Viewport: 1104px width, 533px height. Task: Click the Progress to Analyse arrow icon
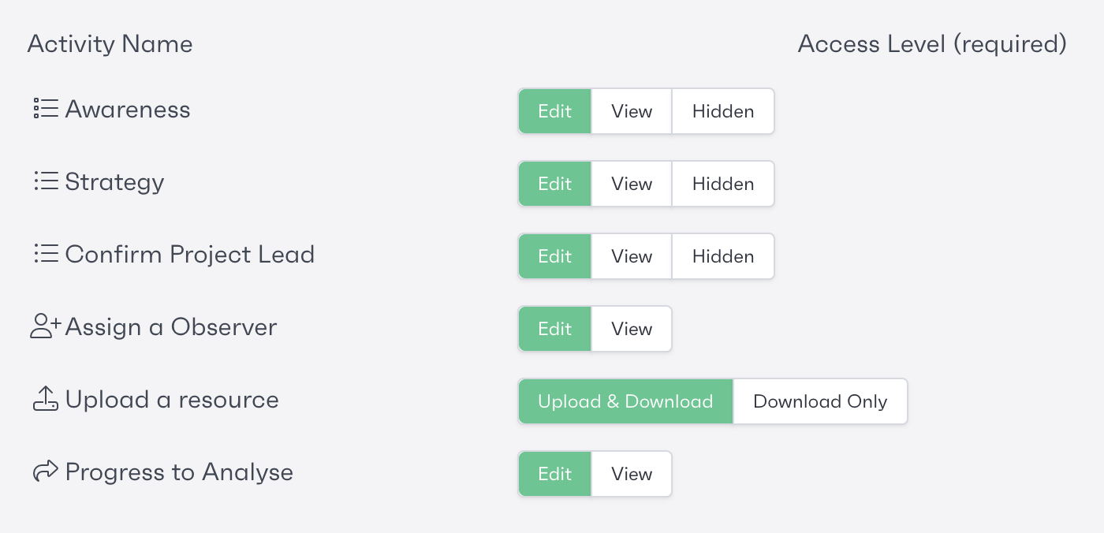click(46, 472)
